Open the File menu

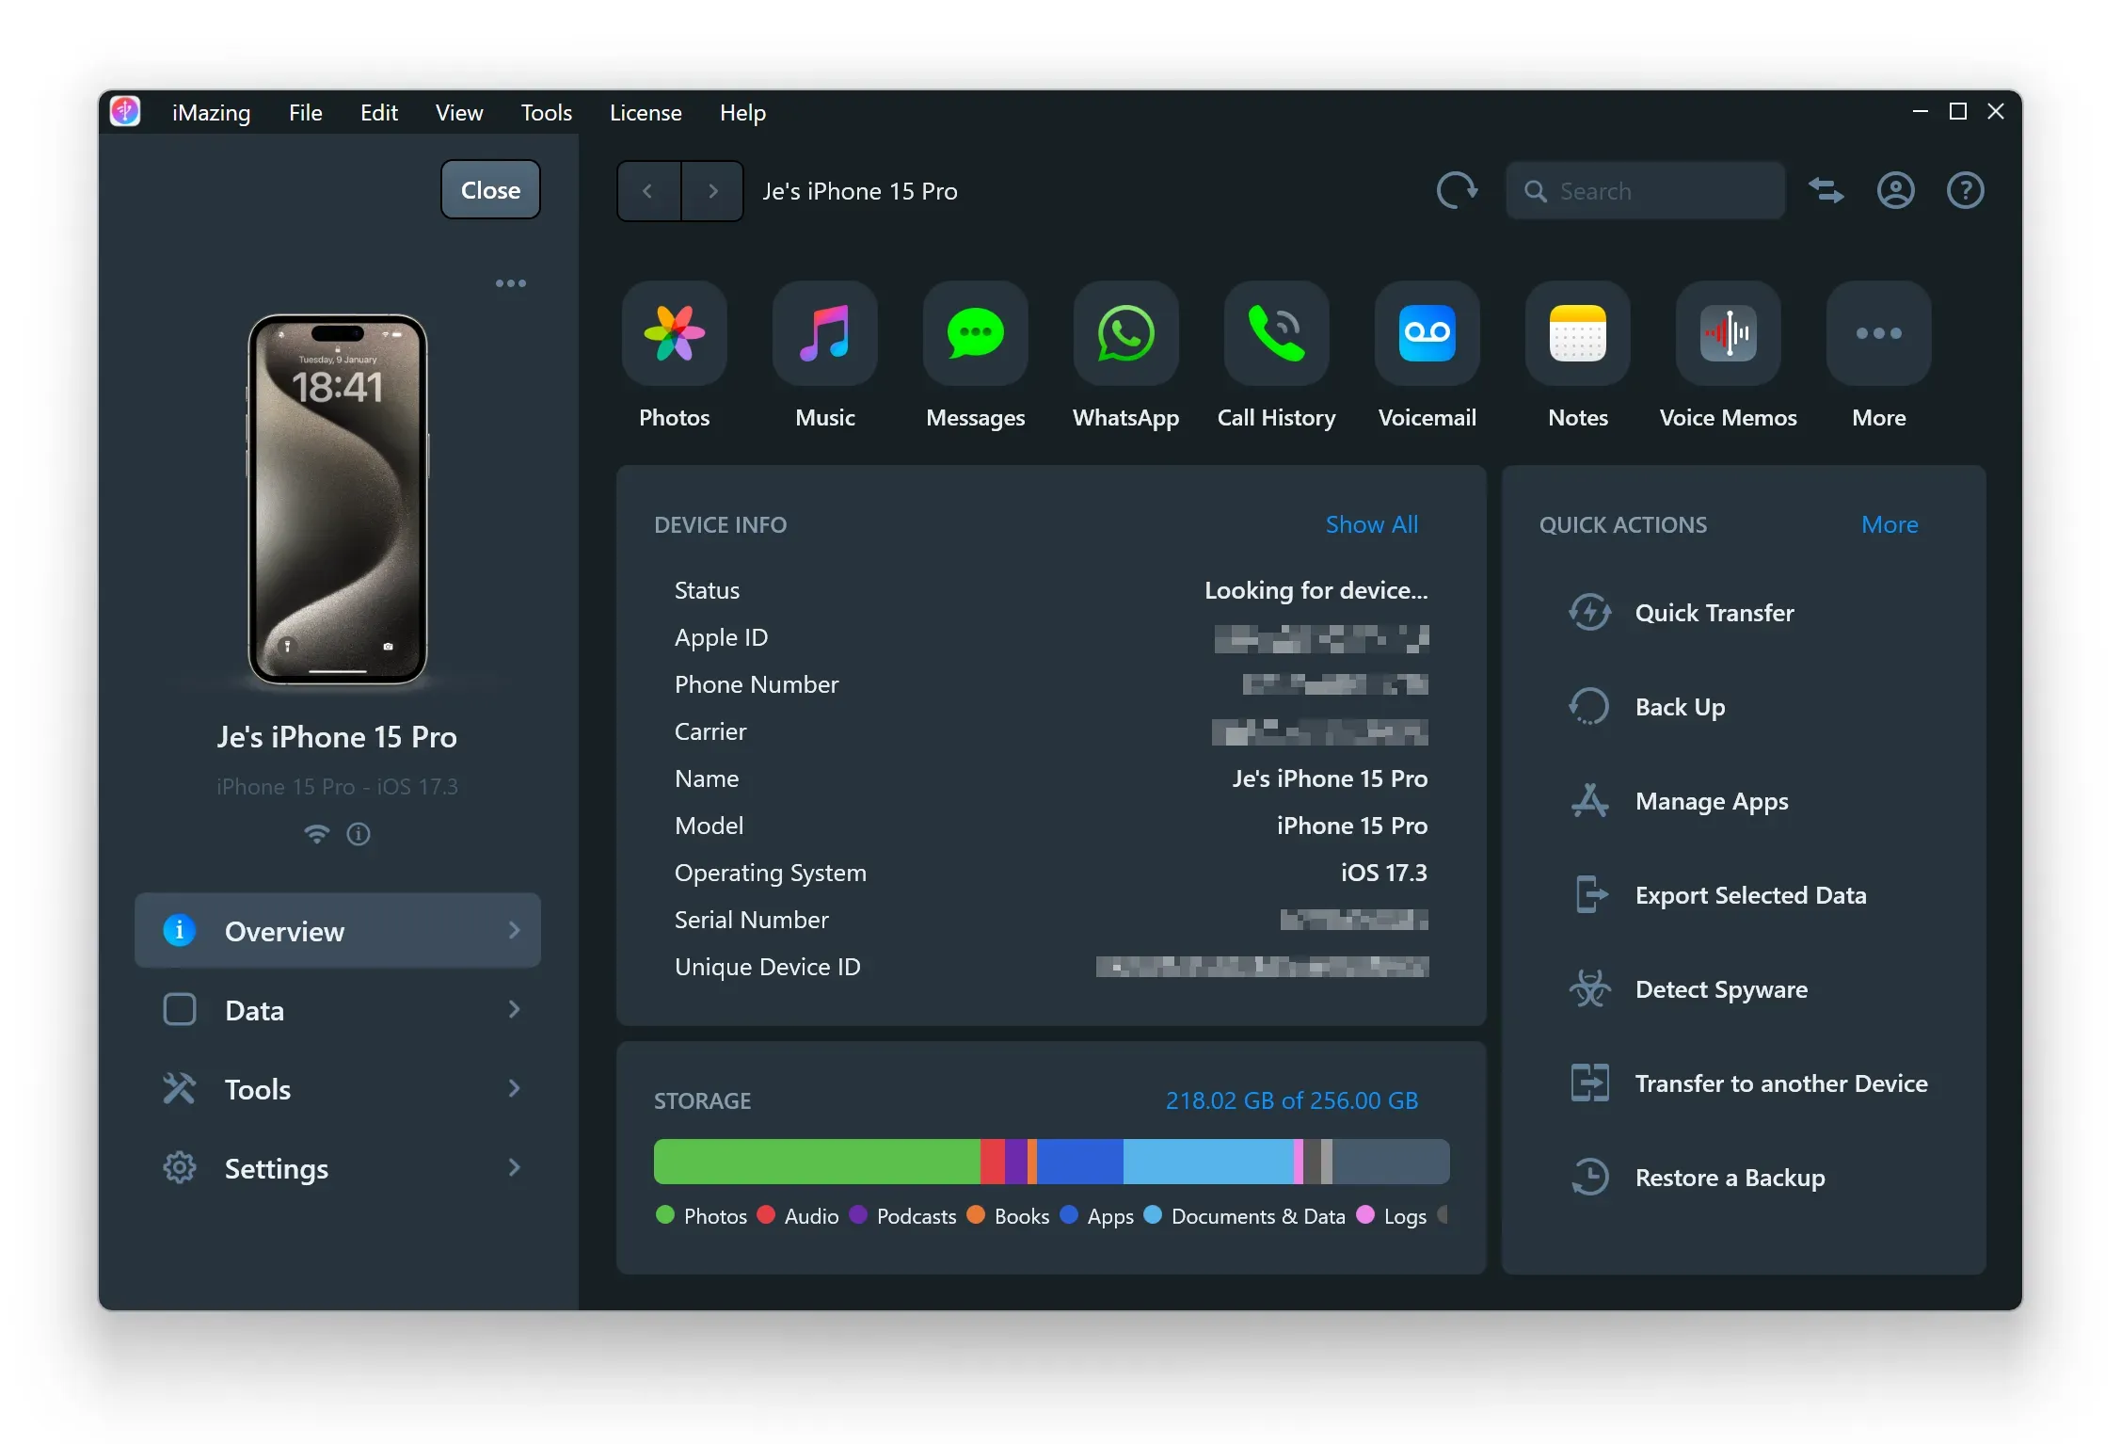(x=305, y=112)
